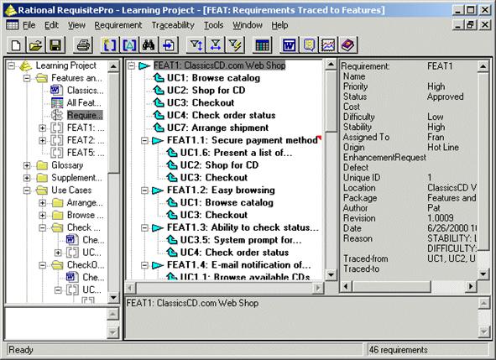Collapse FEAT1.3 Ability to check status node
The image size is (496, 360).
point(144,227)
